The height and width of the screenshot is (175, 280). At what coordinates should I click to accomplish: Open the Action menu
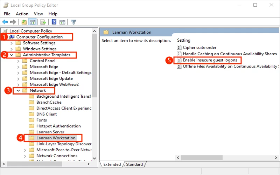tap(22, 14)
